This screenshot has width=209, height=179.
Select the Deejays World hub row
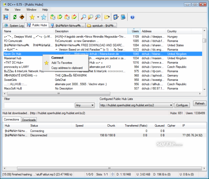point(102,37)
